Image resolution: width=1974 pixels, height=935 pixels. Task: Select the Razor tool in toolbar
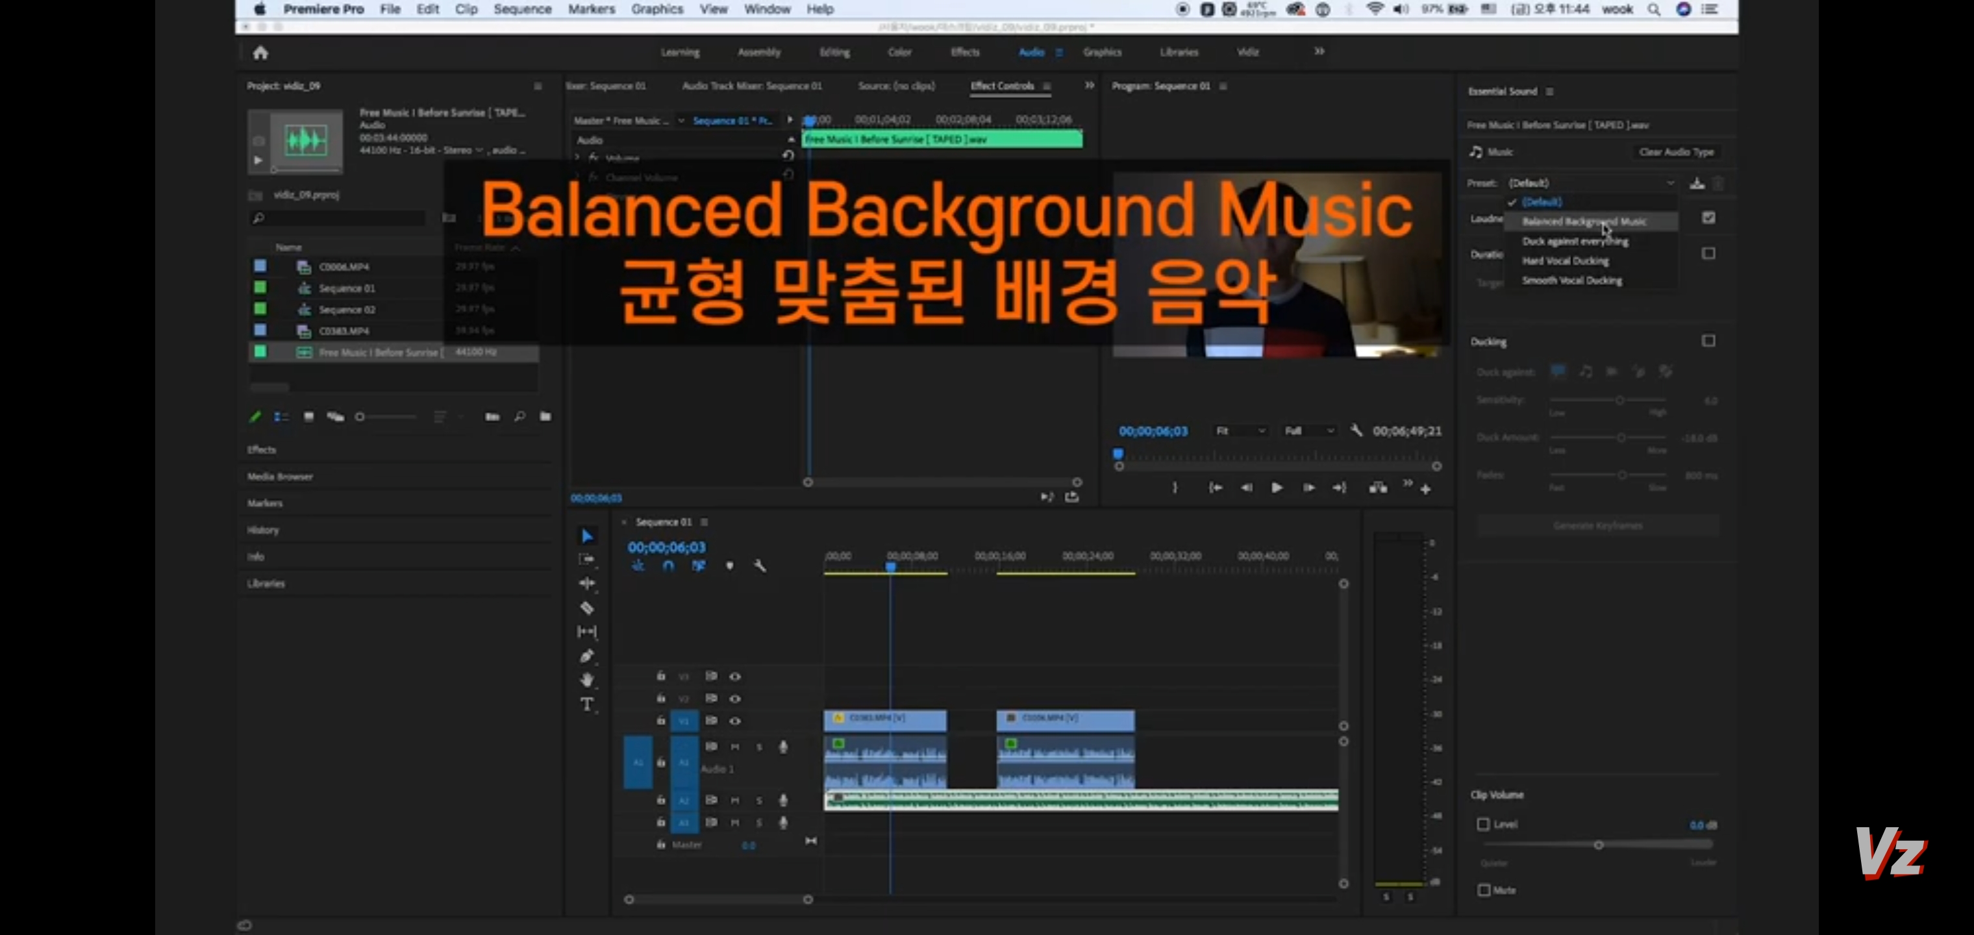click(x=586, y=608)
